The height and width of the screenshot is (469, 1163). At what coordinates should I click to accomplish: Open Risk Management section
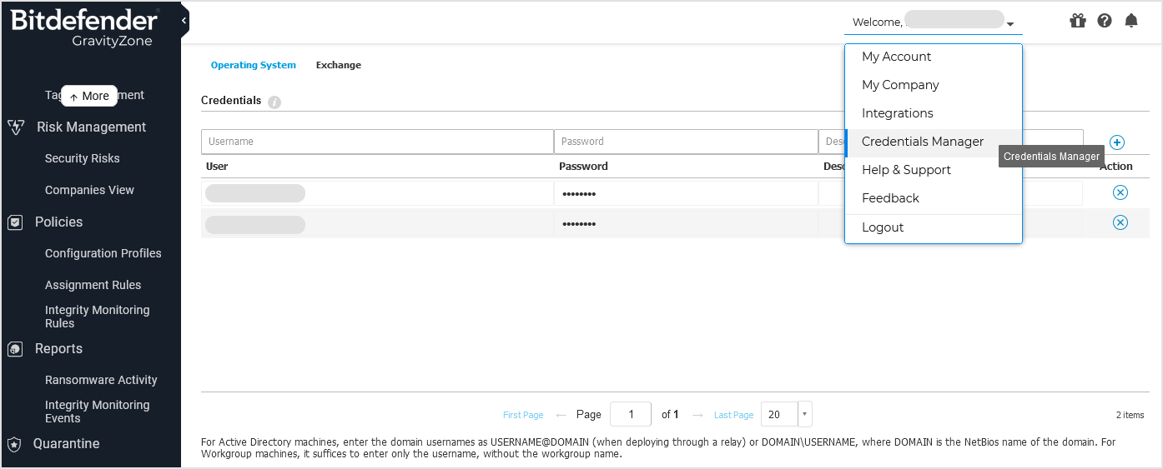tap(91, 127)
